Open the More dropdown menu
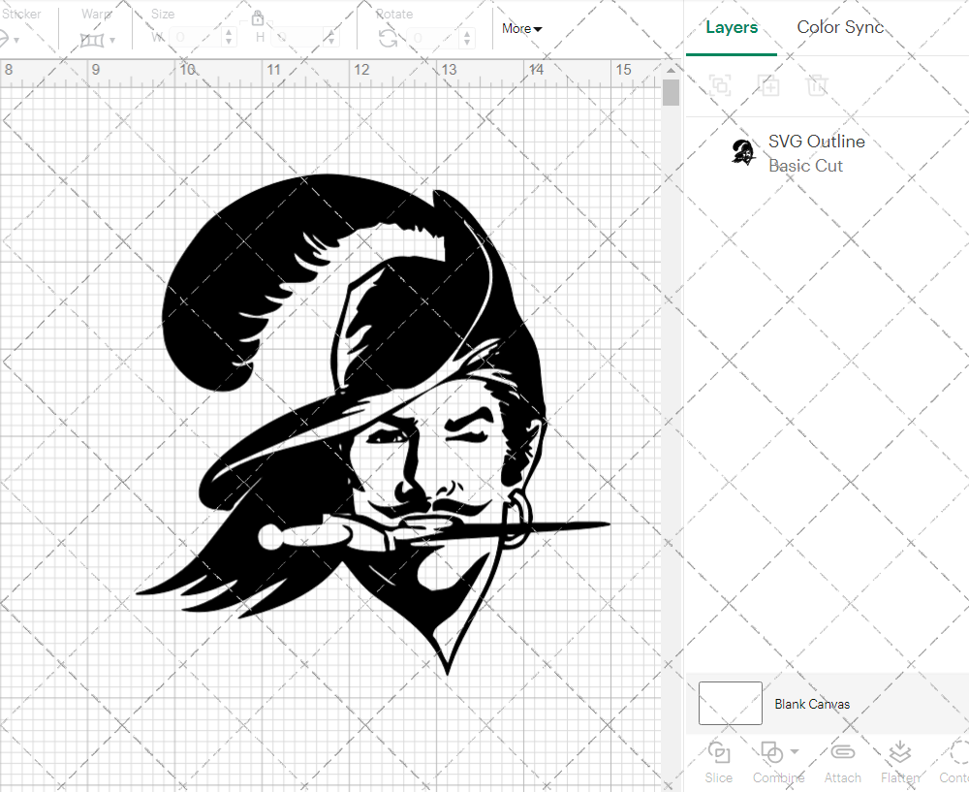The width and height of the screenshot is (969, 792). [521, 29]
